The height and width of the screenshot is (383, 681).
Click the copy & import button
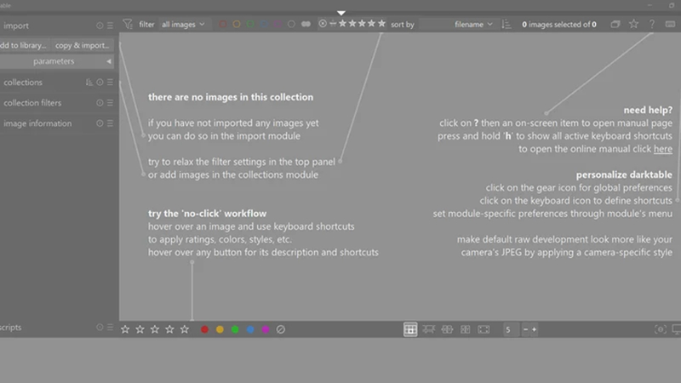(82, 45)
